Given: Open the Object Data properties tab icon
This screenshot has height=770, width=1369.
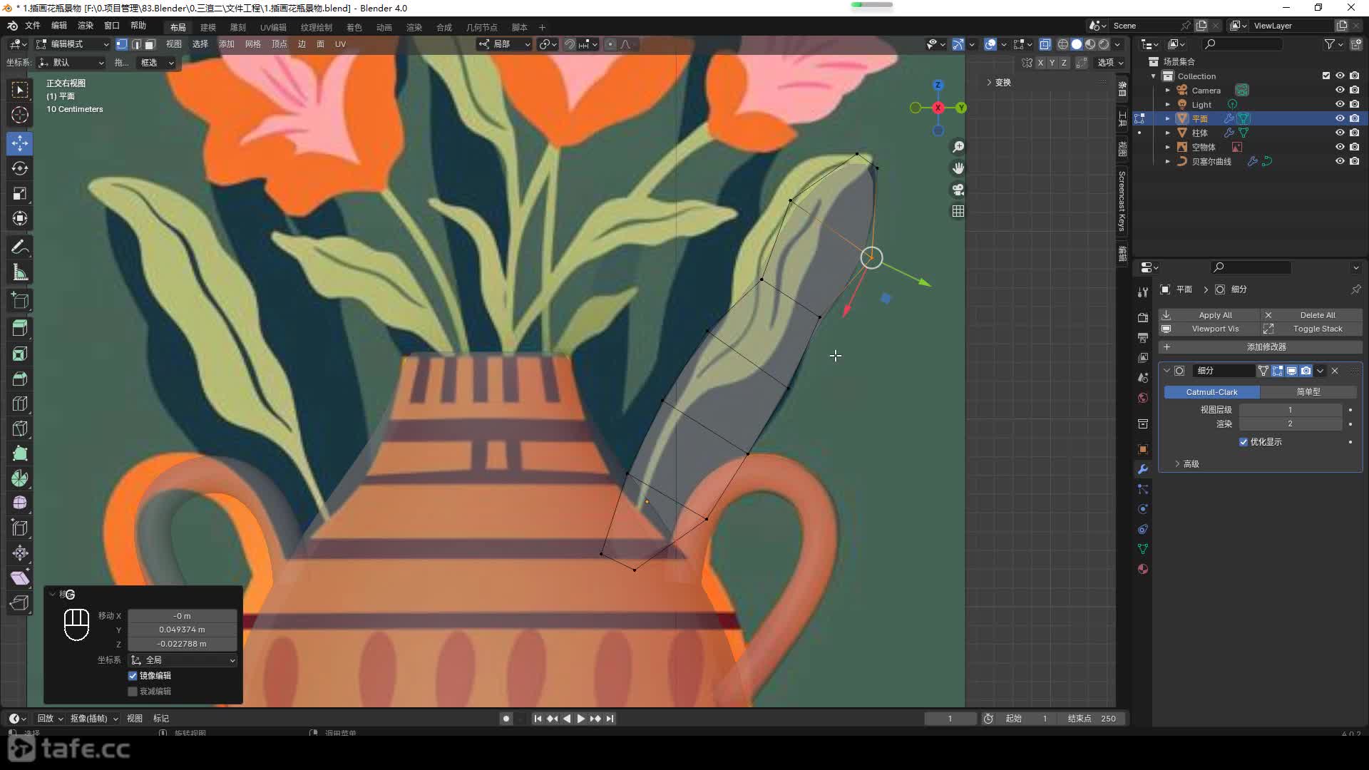Looking at the screenshot, I should point(1143,549).
